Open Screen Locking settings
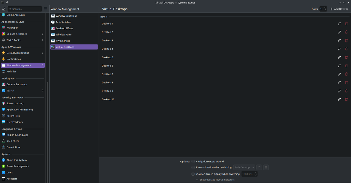351x183 pixels. coord(23,103)
